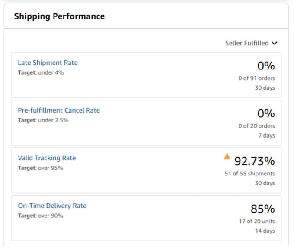Screen dimensions: 294x247
Task: Select the '0 of 91 orders' text
Action: 257,78
